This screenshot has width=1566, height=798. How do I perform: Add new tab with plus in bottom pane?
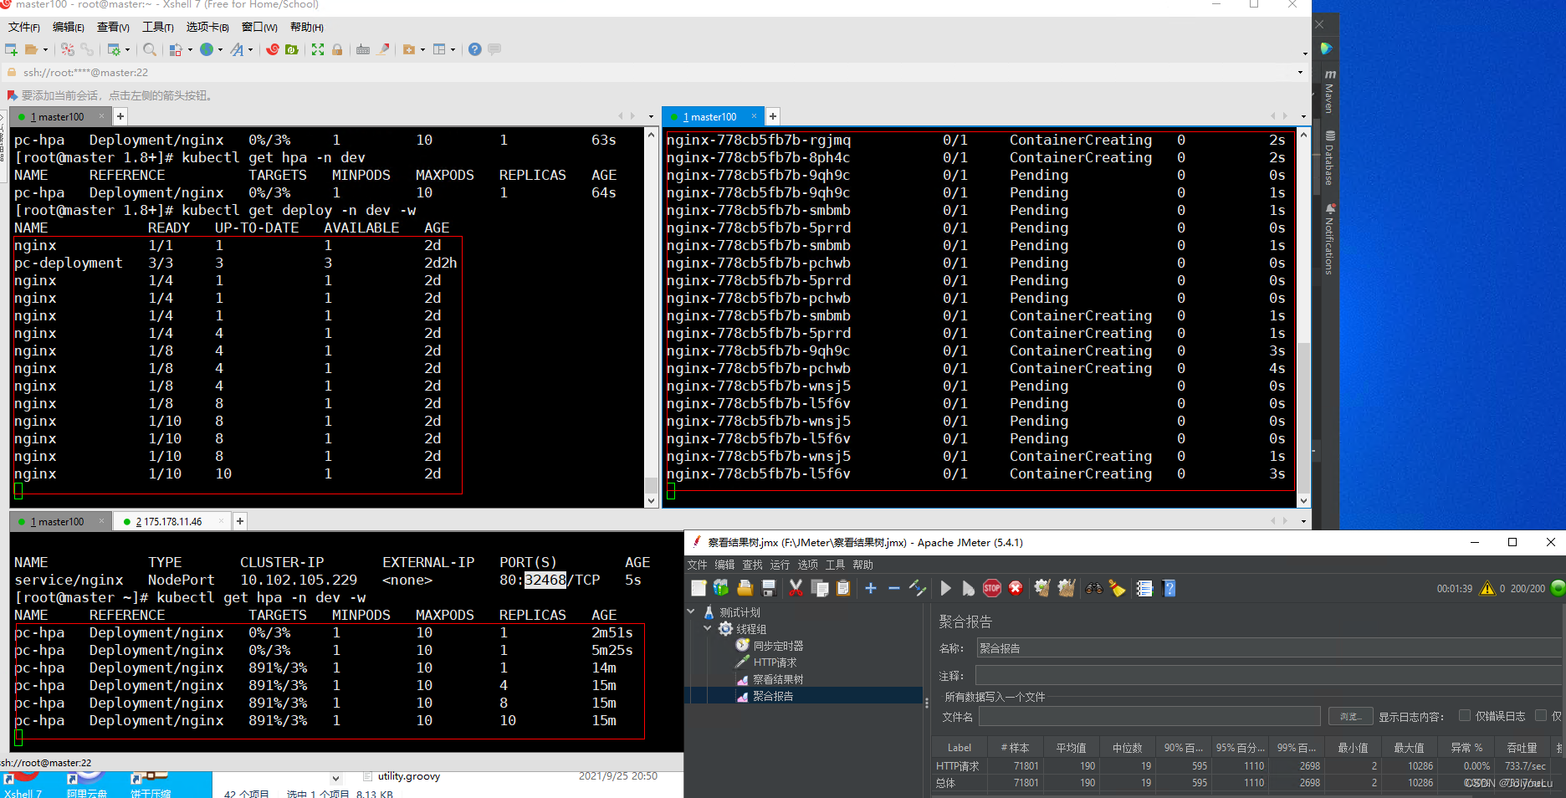[x=240, y=521]
